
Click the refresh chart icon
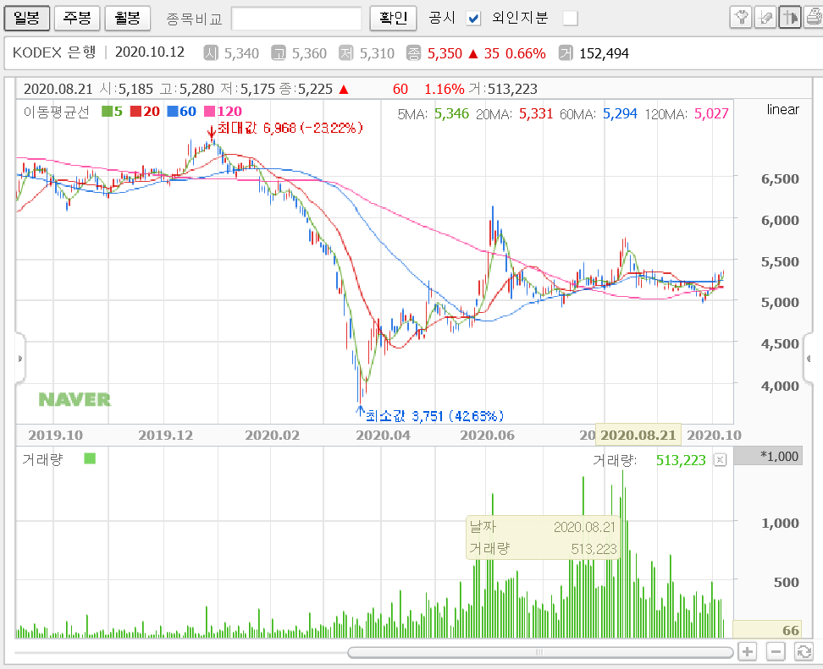coord(804,652)
